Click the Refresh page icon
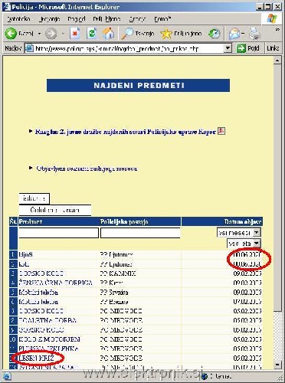This screenshot has width=285, height=383. coord(92,34)
